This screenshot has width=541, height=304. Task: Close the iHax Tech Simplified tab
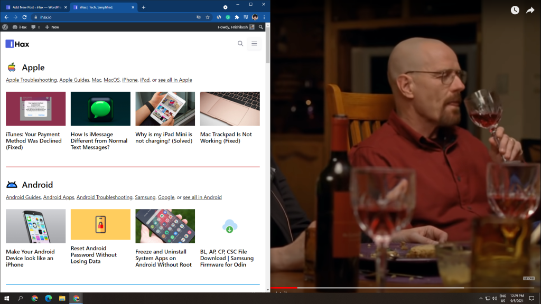pos(133,7)
